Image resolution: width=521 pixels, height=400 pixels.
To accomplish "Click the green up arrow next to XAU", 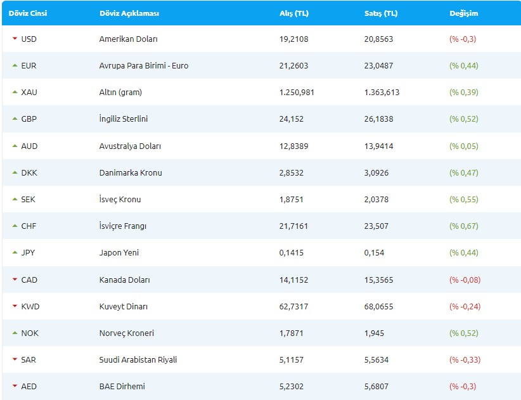I will (15, 92).
